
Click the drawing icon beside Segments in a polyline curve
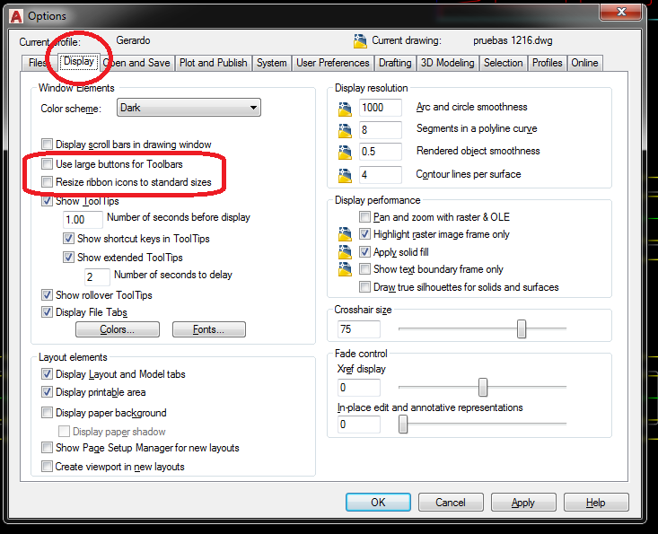point(345,130)
